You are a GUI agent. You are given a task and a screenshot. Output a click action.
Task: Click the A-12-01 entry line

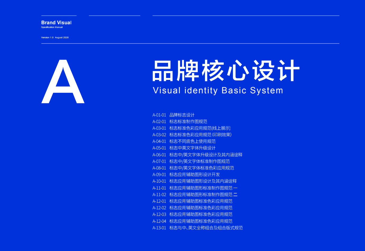pos(193,201)
